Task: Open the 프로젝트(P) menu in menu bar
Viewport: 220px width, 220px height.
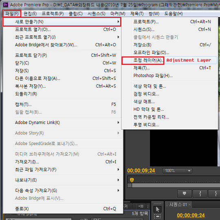Action: pos(53,13)
